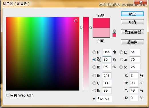Click the new color swatch (新的)
Screen dimensions: 149x108
[101, 23]
